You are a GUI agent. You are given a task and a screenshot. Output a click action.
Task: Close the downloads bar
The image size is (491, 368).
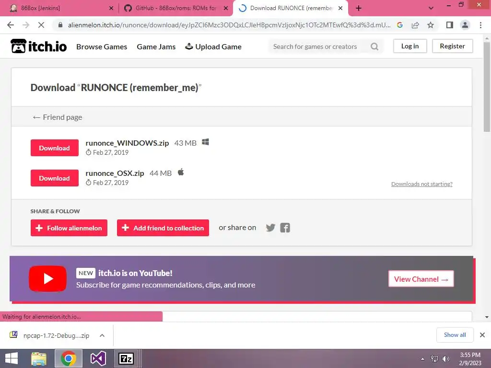pos(482,335)
